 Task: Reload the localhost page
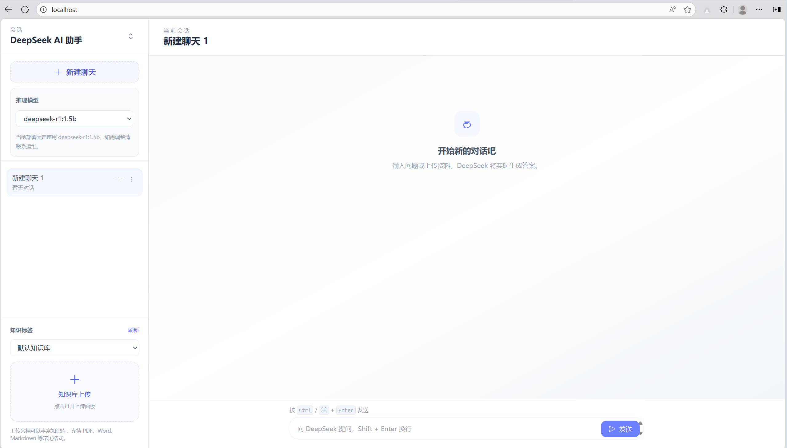pyautogui.click(x=25, y=10)
